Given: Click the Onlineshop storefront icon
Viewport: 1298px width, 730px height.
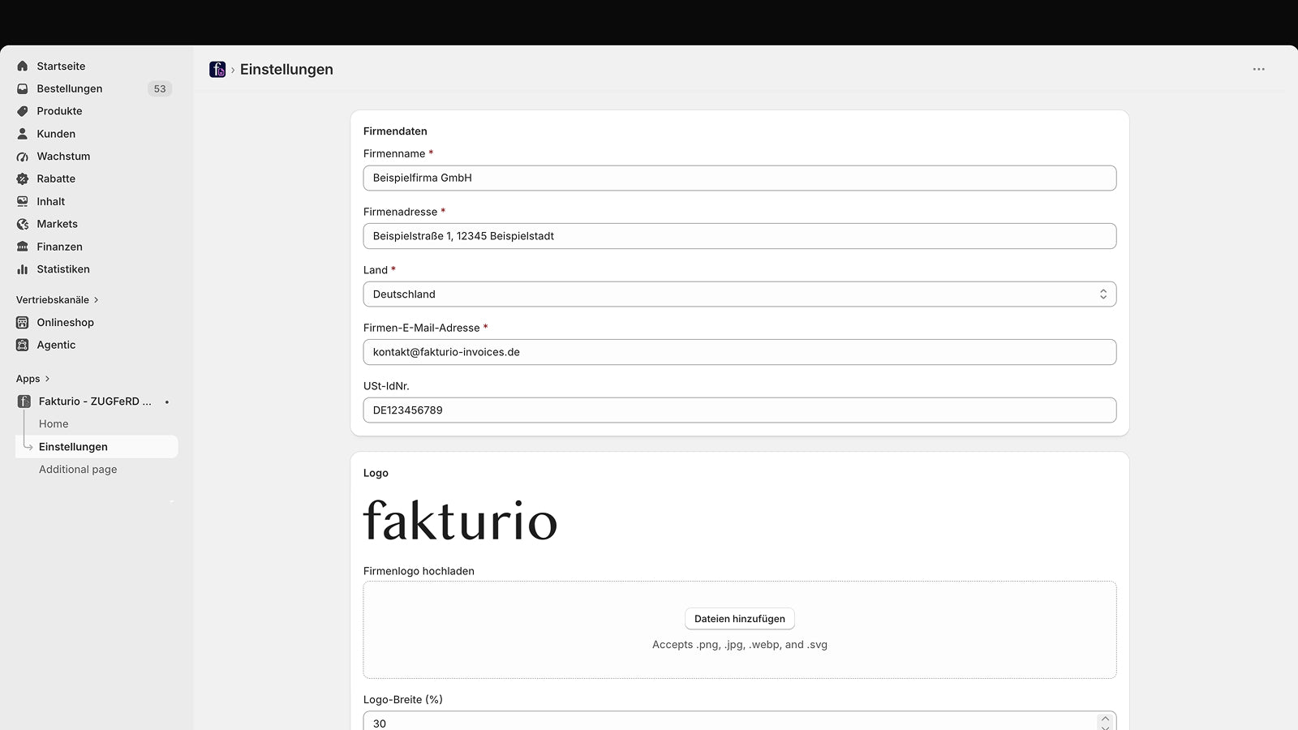Looking at the screenshot, I should pos(23,323).
